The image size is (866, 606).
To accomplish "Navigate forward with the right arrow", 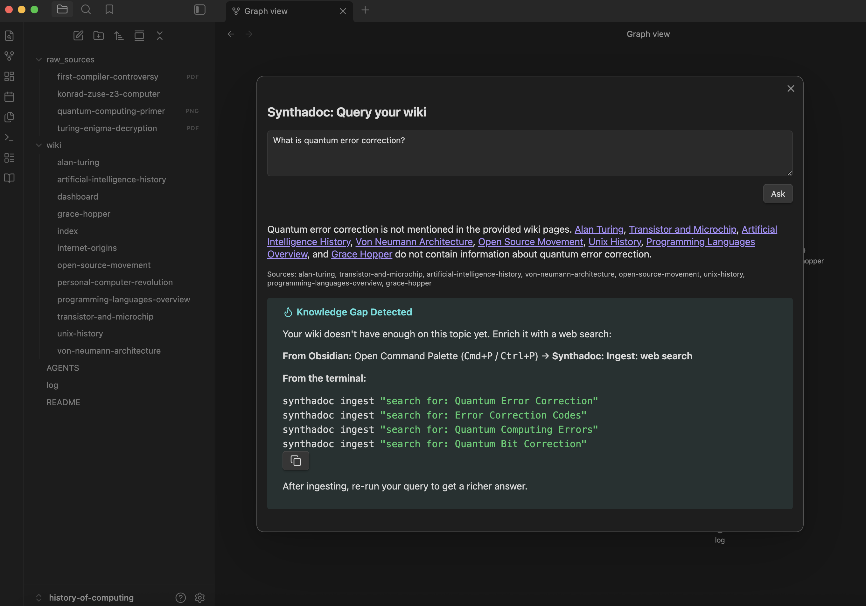I will (249, 34).
